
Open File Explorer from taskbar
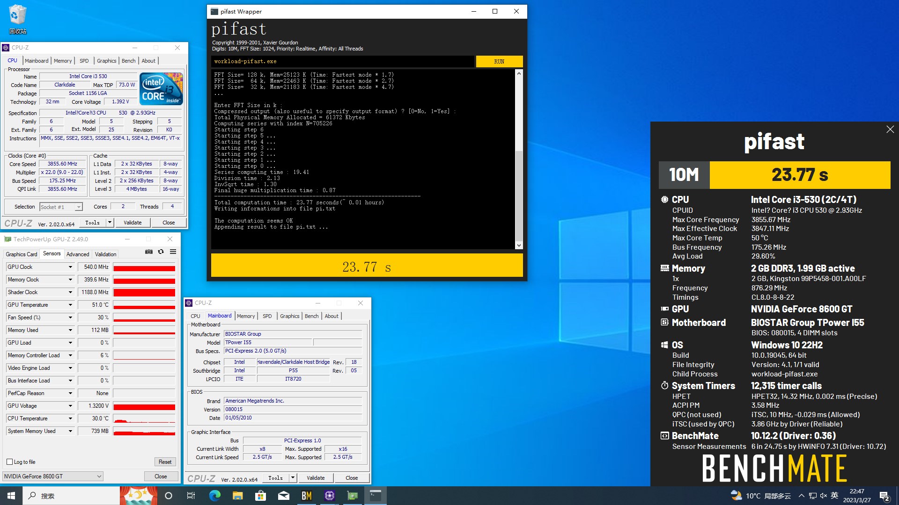[x=237, y=496]
